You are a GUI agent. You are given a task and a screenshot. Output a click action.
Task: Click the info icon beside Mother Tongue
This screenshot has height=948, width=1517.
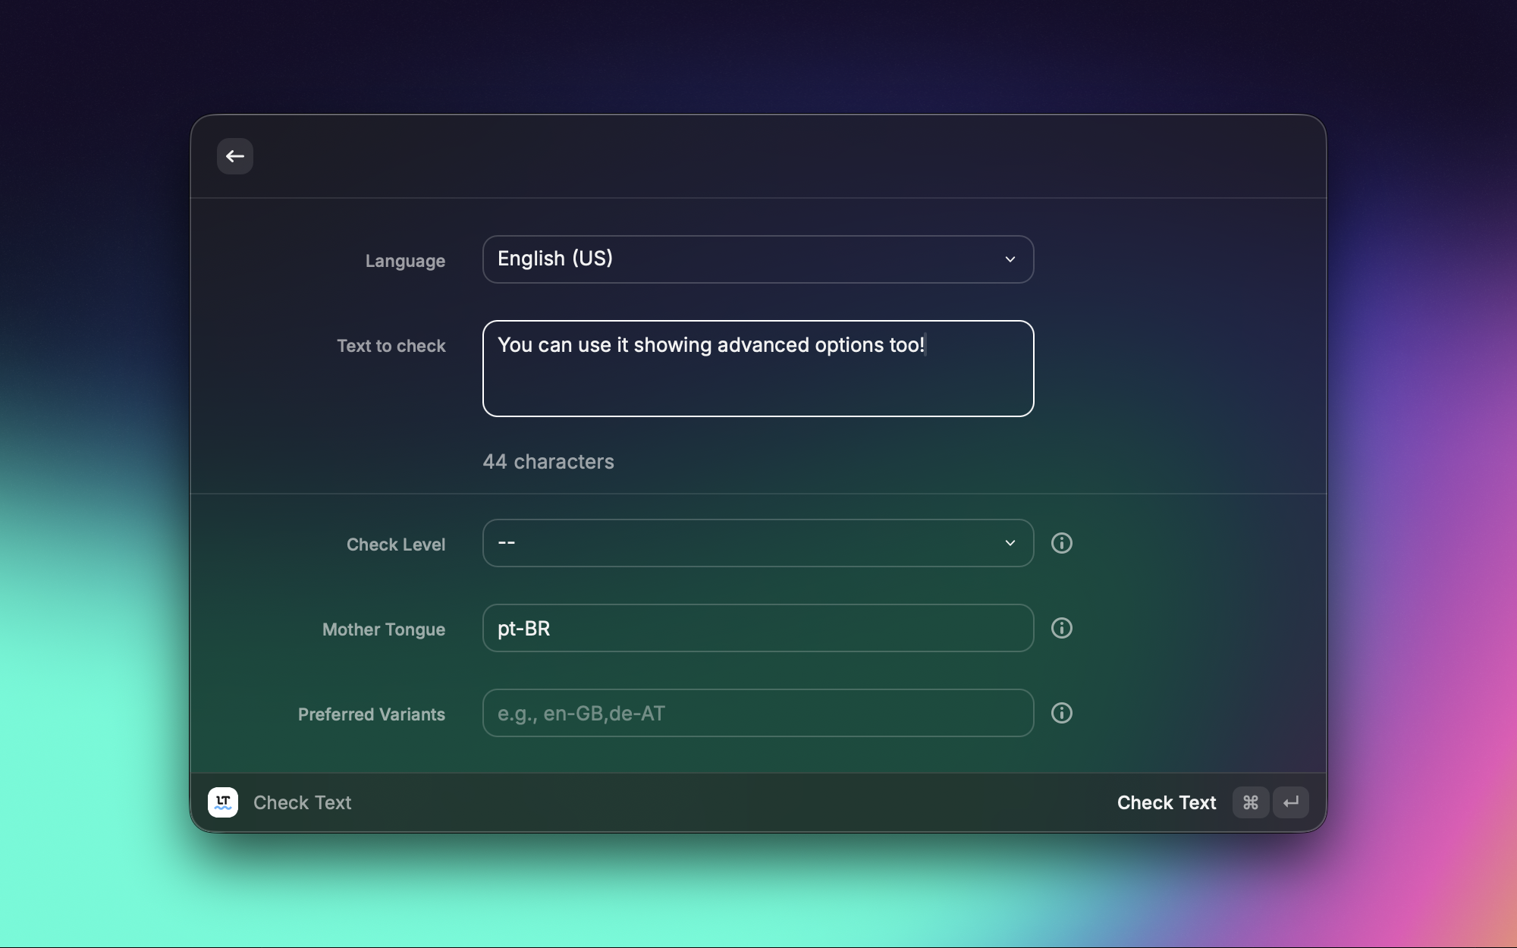click(1061, 628)
